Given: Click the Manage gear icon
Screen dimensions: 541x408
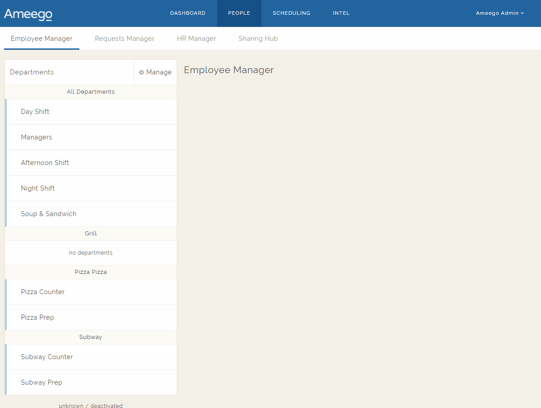Looking at the screenshot, I should 141,72.
